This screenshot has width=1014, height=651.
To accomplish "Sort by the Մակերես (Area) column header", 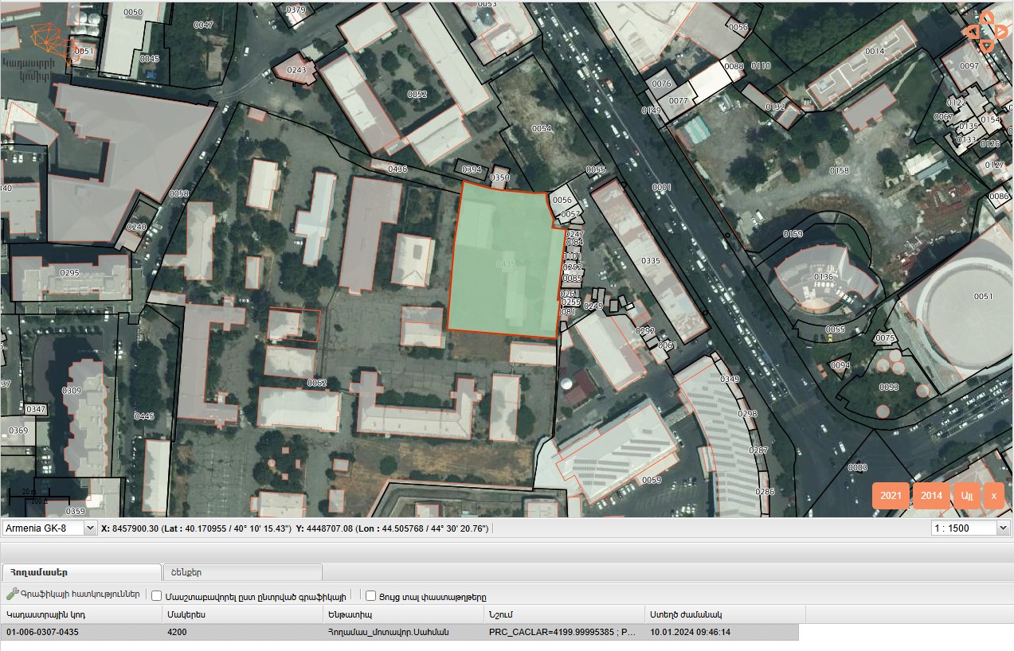I will (x=242, y=614).
